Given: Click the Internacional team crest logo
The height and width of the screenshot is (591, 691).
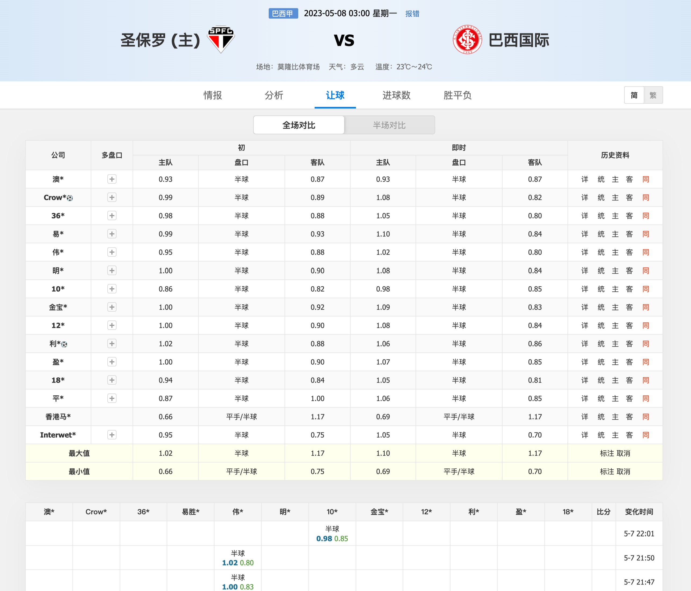Looking at the screenshot, I should pos(467,39).
